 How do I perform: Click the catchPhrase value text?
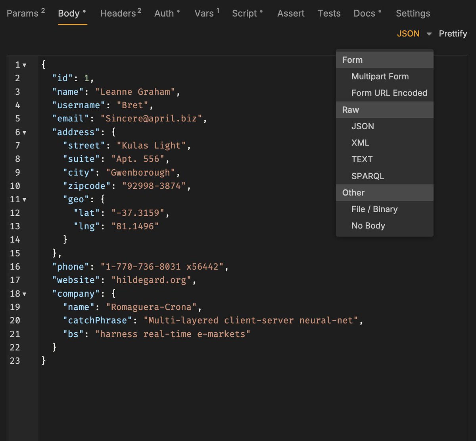(x=250, y=320)
